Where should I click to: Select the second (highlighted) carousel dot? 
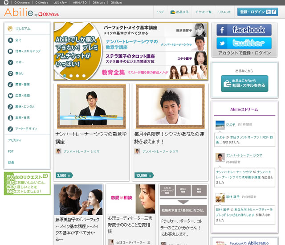coord(65,76)
